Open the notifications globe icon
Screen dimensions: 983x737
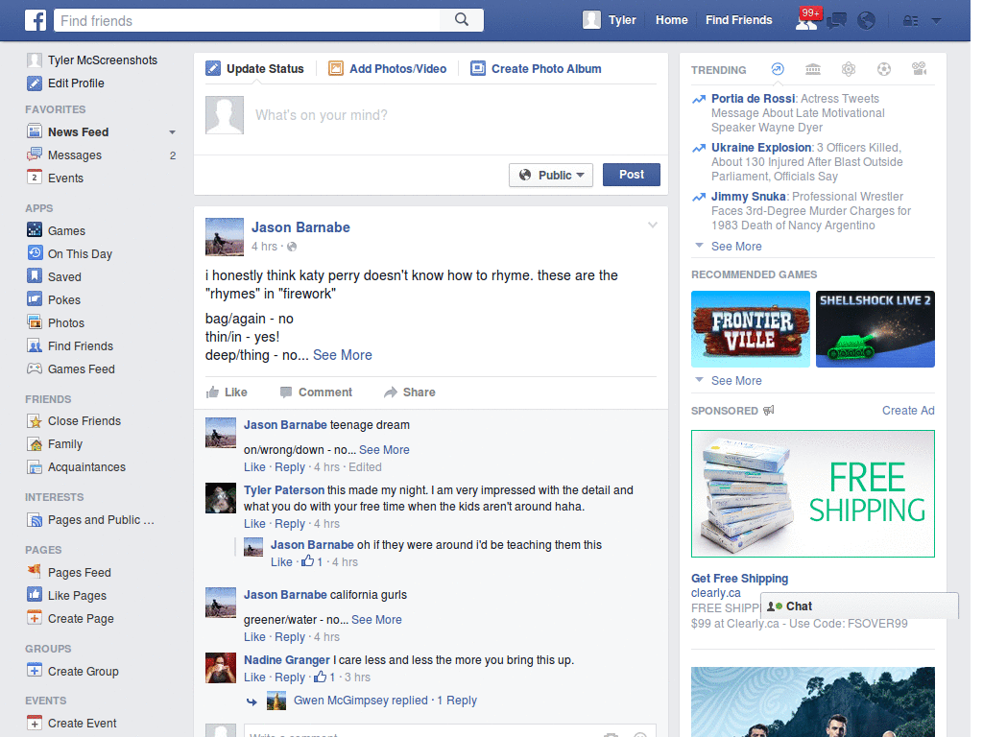[x=867, y=21]
